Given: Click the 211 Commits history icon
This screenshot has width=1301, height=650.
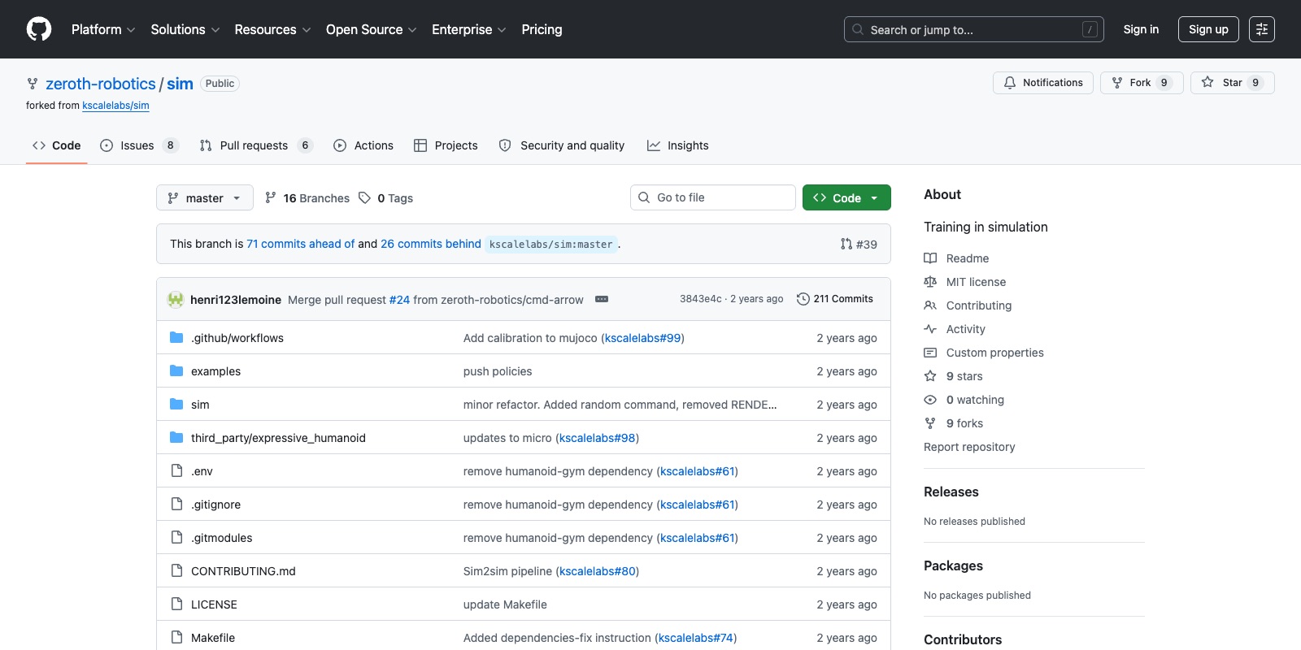Looking at the screenshot, I should (x=803, y=299).
